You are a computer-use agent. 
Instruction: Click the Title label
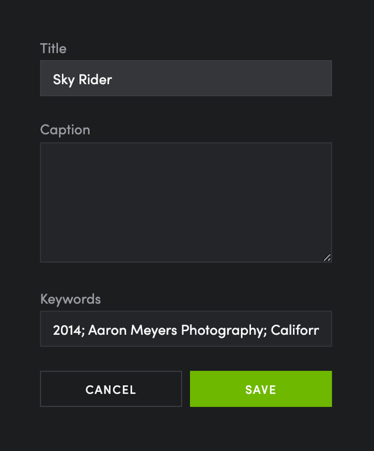[53, 48]
